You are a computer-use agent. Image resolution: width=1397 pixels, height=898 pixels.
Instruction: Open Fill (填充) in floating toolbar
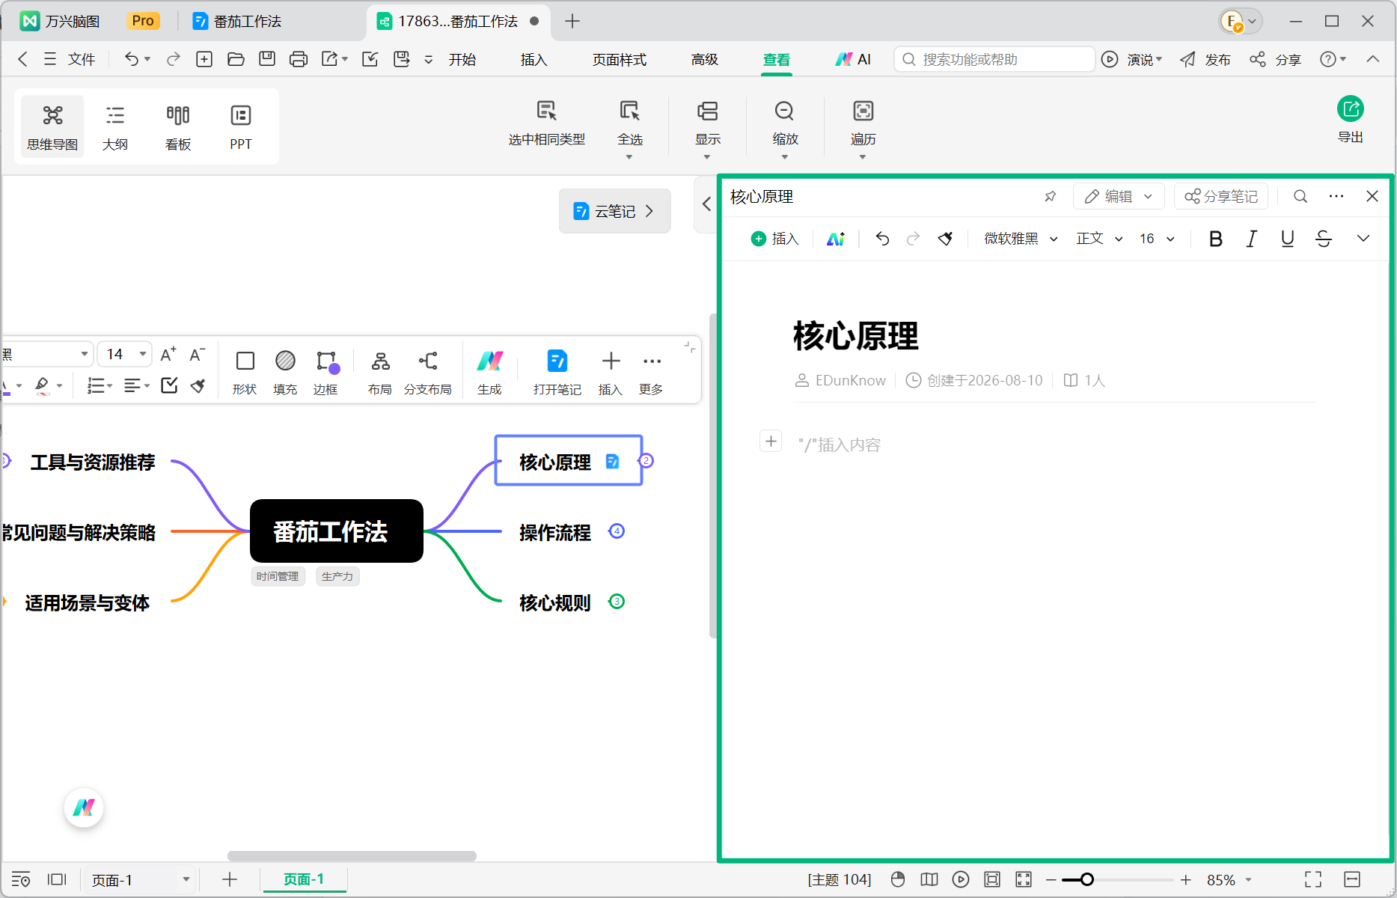(285, 372)
